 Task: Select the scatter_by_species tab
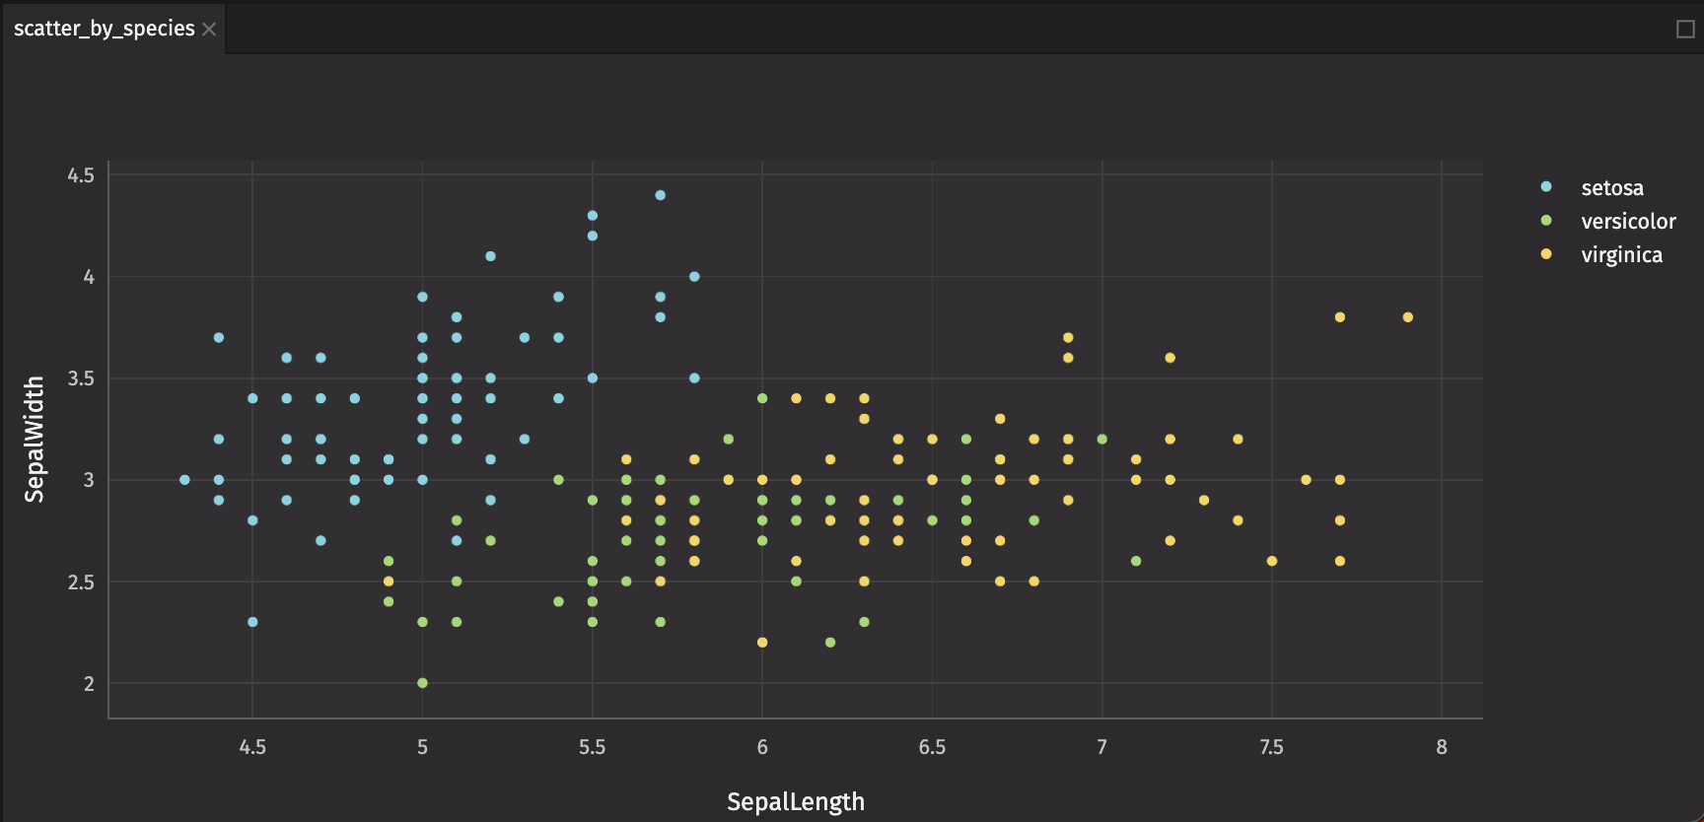pyautogui.click(x=104, y=29)
